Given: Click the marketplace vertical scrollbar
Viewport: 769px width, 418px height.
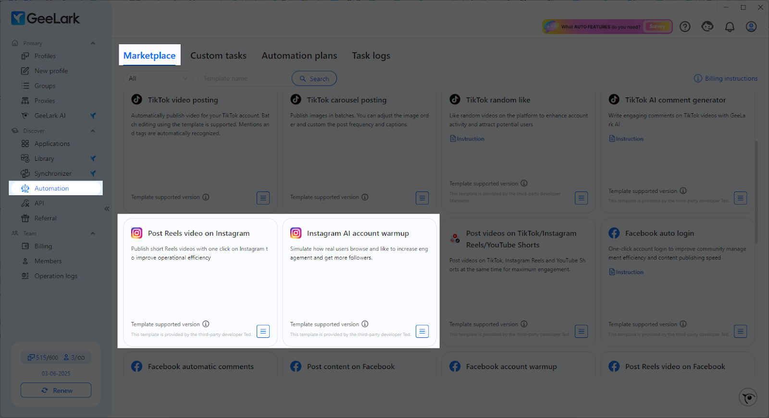Looking at the screenshot, I should coord(756,192).
